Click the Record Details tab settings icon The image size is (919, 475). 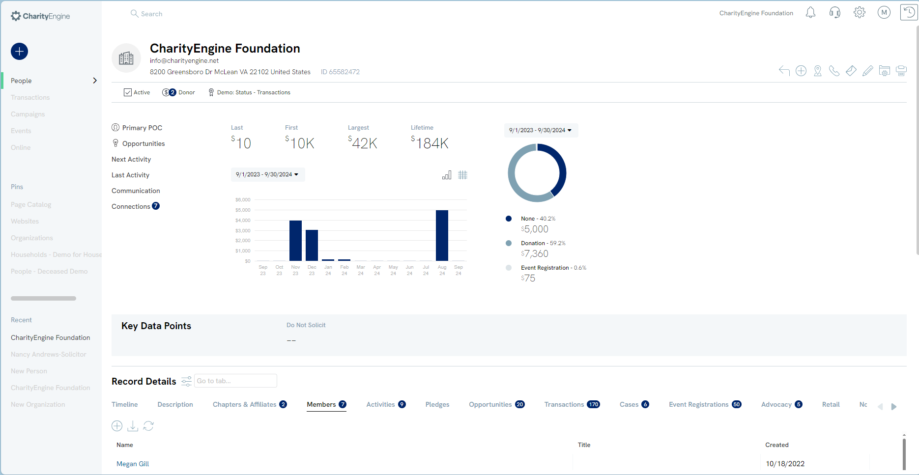click(186, 381)
